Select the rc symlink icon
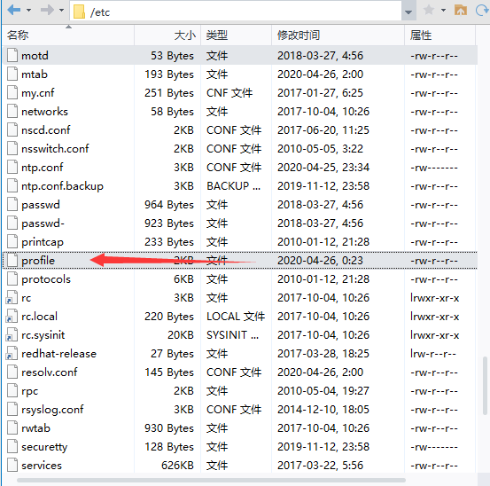 (12, 297)
